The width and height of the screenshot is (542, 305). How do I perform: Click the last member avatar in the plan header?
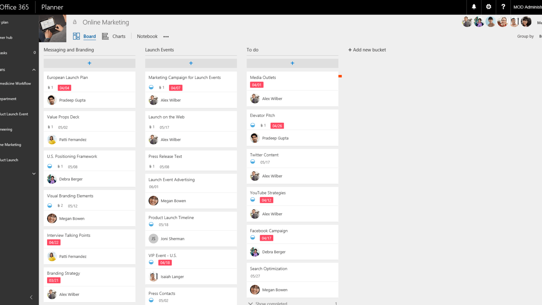click(x=526, y=22)
